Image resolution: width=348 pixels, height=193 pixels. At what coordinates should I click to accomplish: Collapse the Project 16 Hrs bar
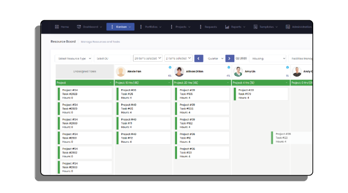point(169,83)
